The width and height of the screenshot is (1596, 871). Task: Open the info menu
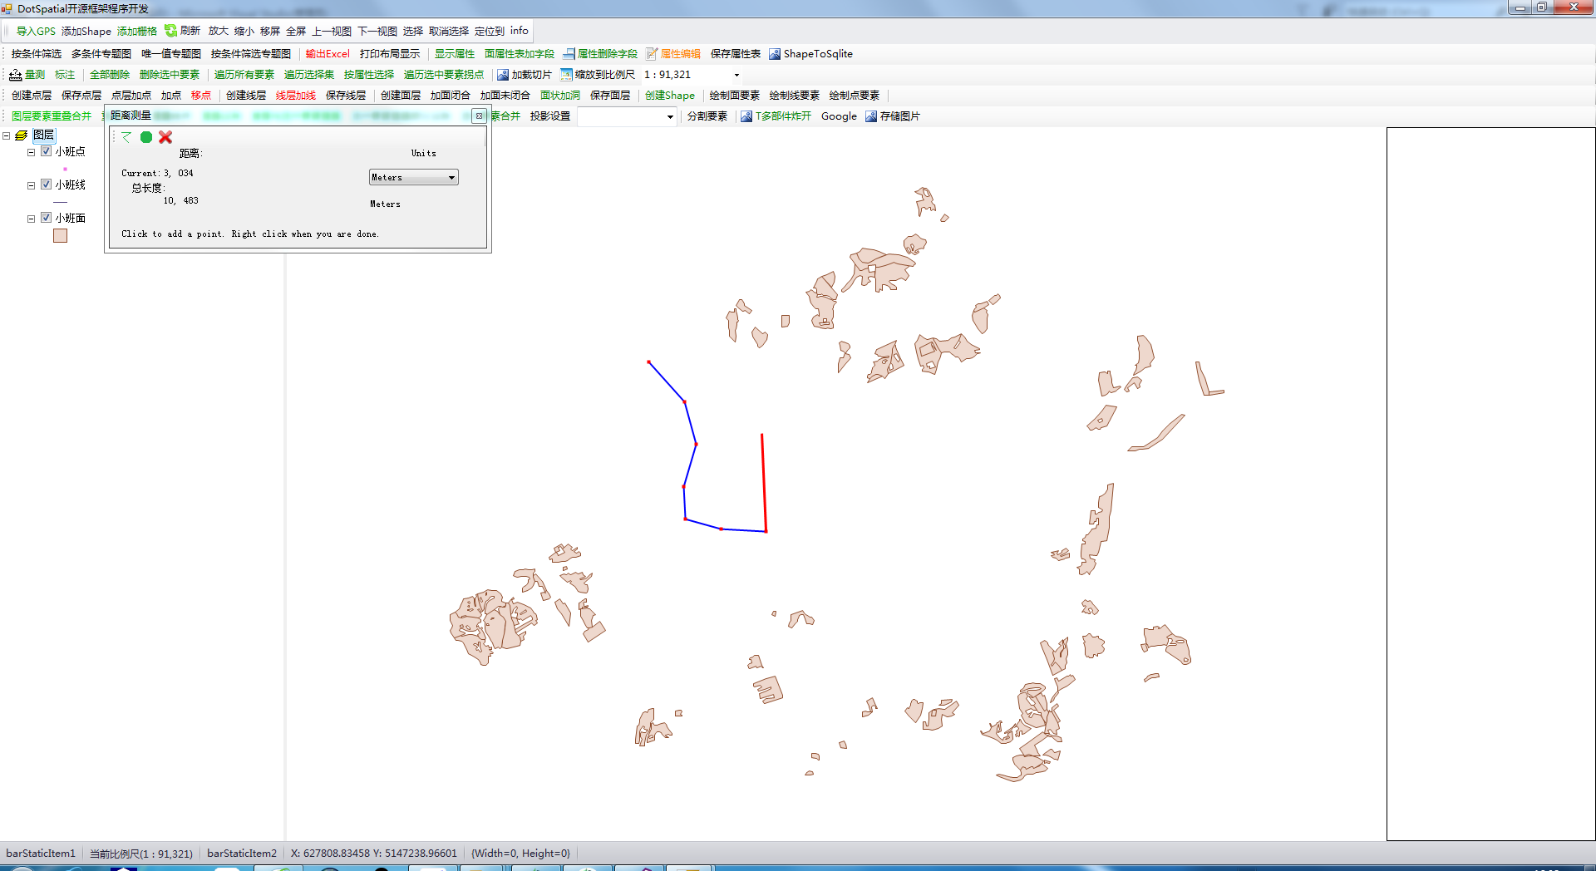pyautogui.click(x=519, y=31)
